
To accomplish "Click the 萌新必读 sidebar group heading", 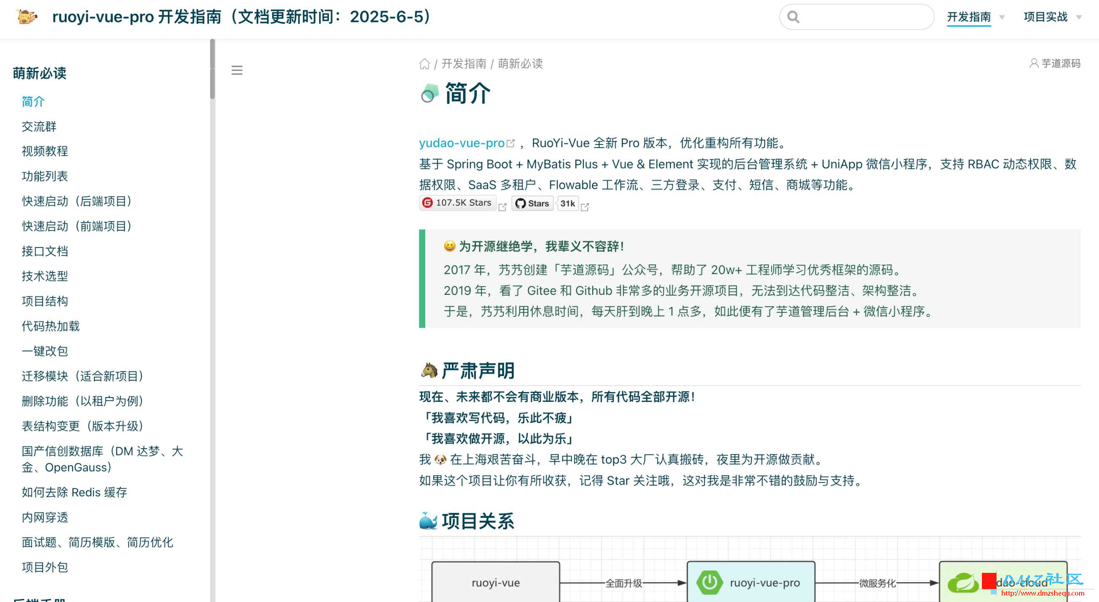I will 39,74.
